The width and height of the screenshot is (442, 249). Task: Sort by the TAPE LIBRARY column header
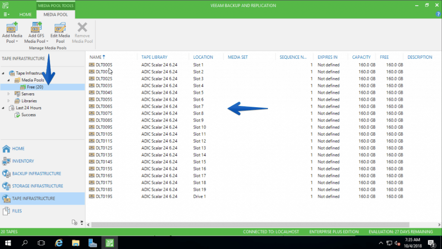[x=154, y=57]
